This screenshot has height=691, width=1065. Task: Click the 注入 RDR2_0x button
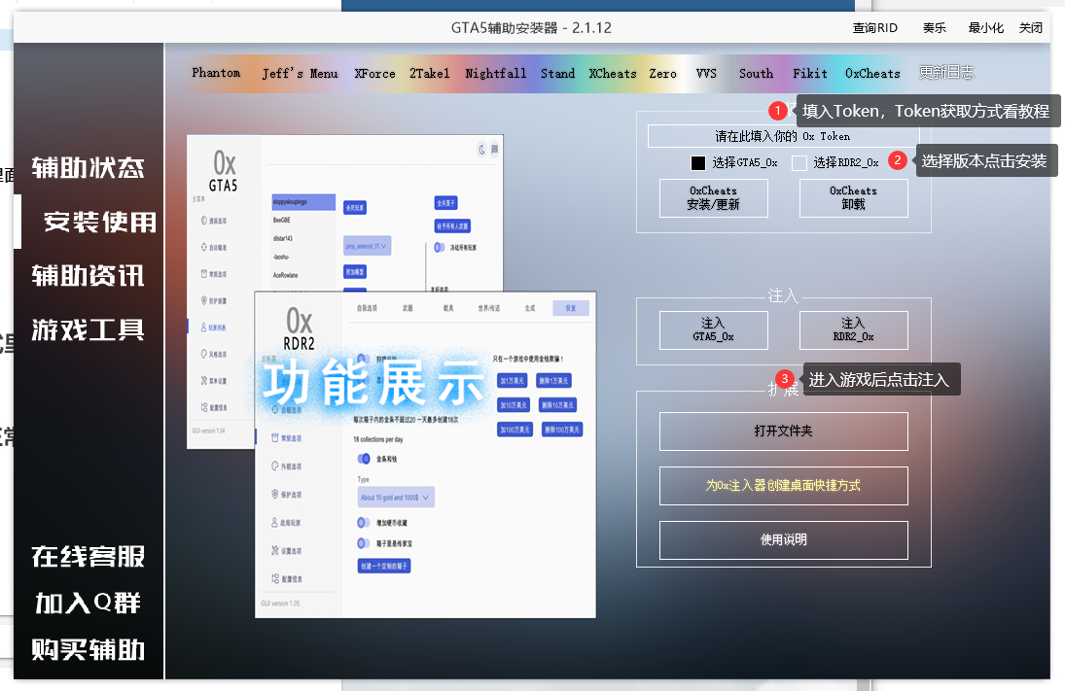pyautogui.click(x=853, y=330)
